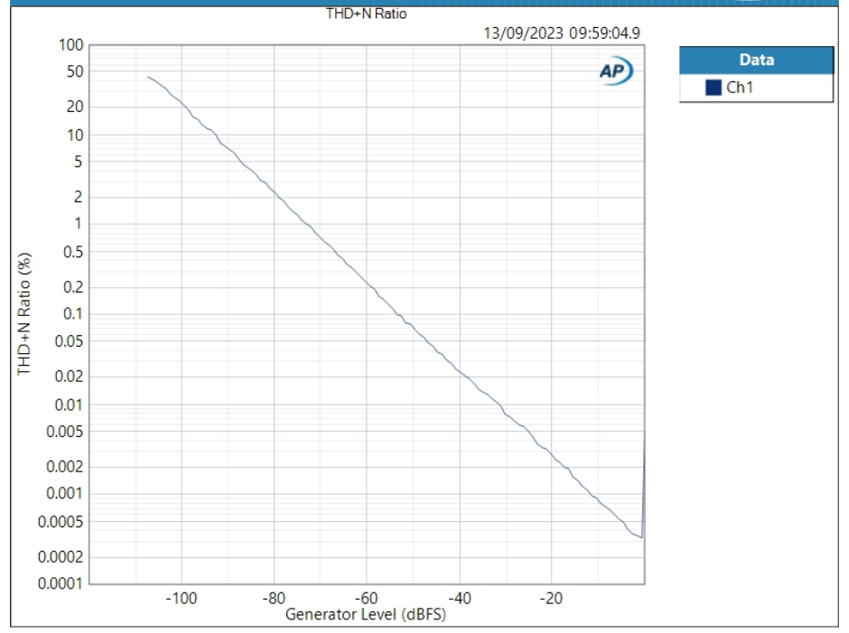Click the 0.005 y-axis tick label

[64, 432]
